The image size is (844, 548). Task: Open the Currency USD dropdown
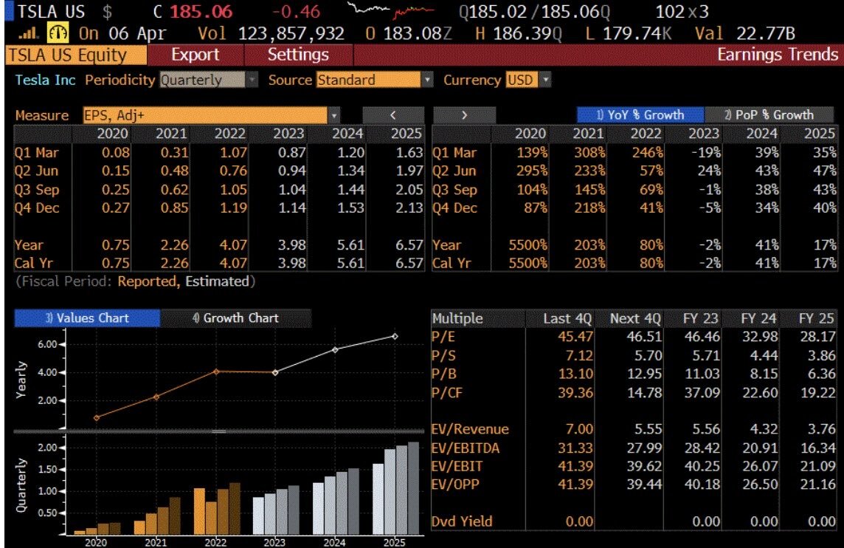[528, 81]
